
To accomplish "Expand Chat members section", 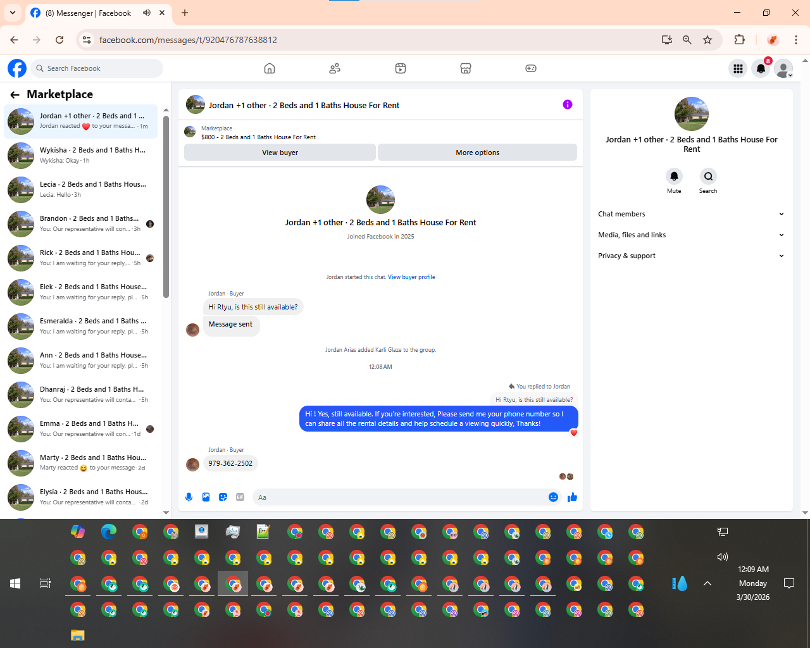I will [x=691, y=214].
